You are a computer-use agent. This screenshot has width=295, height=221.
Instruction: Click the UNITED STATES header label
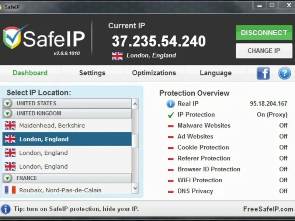tap(37, 104)
